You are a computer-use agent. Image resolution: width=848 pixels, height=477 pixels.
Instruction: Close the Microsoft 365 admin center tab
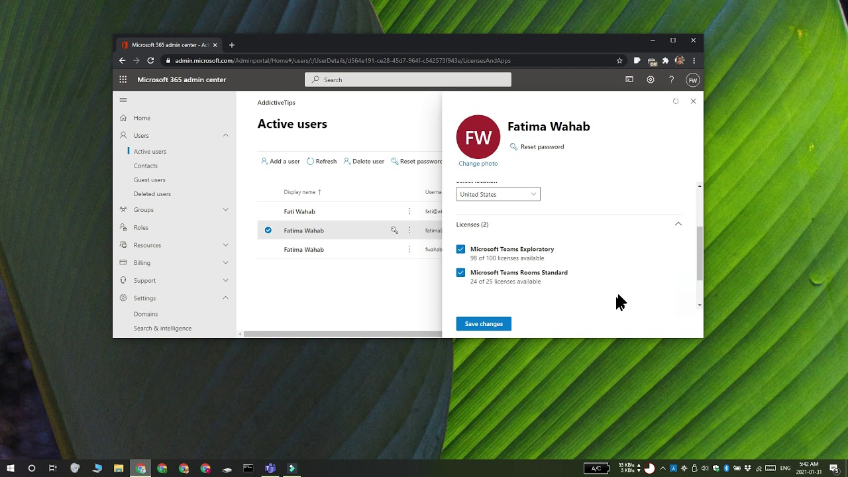pyautogui.click(x=215, y=45)
